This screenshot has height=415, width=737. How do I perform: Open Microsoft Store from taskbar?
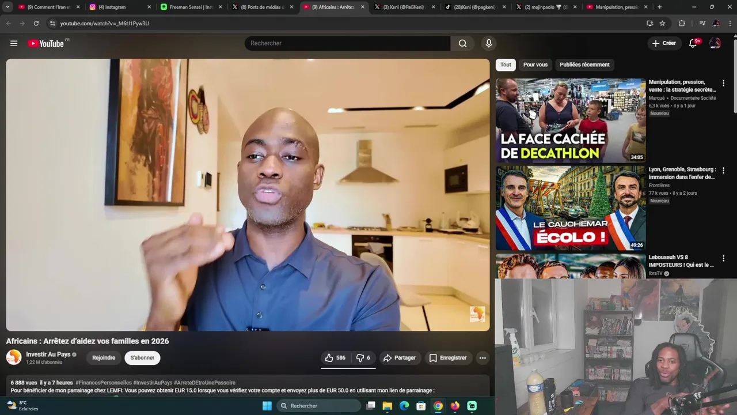421,406
